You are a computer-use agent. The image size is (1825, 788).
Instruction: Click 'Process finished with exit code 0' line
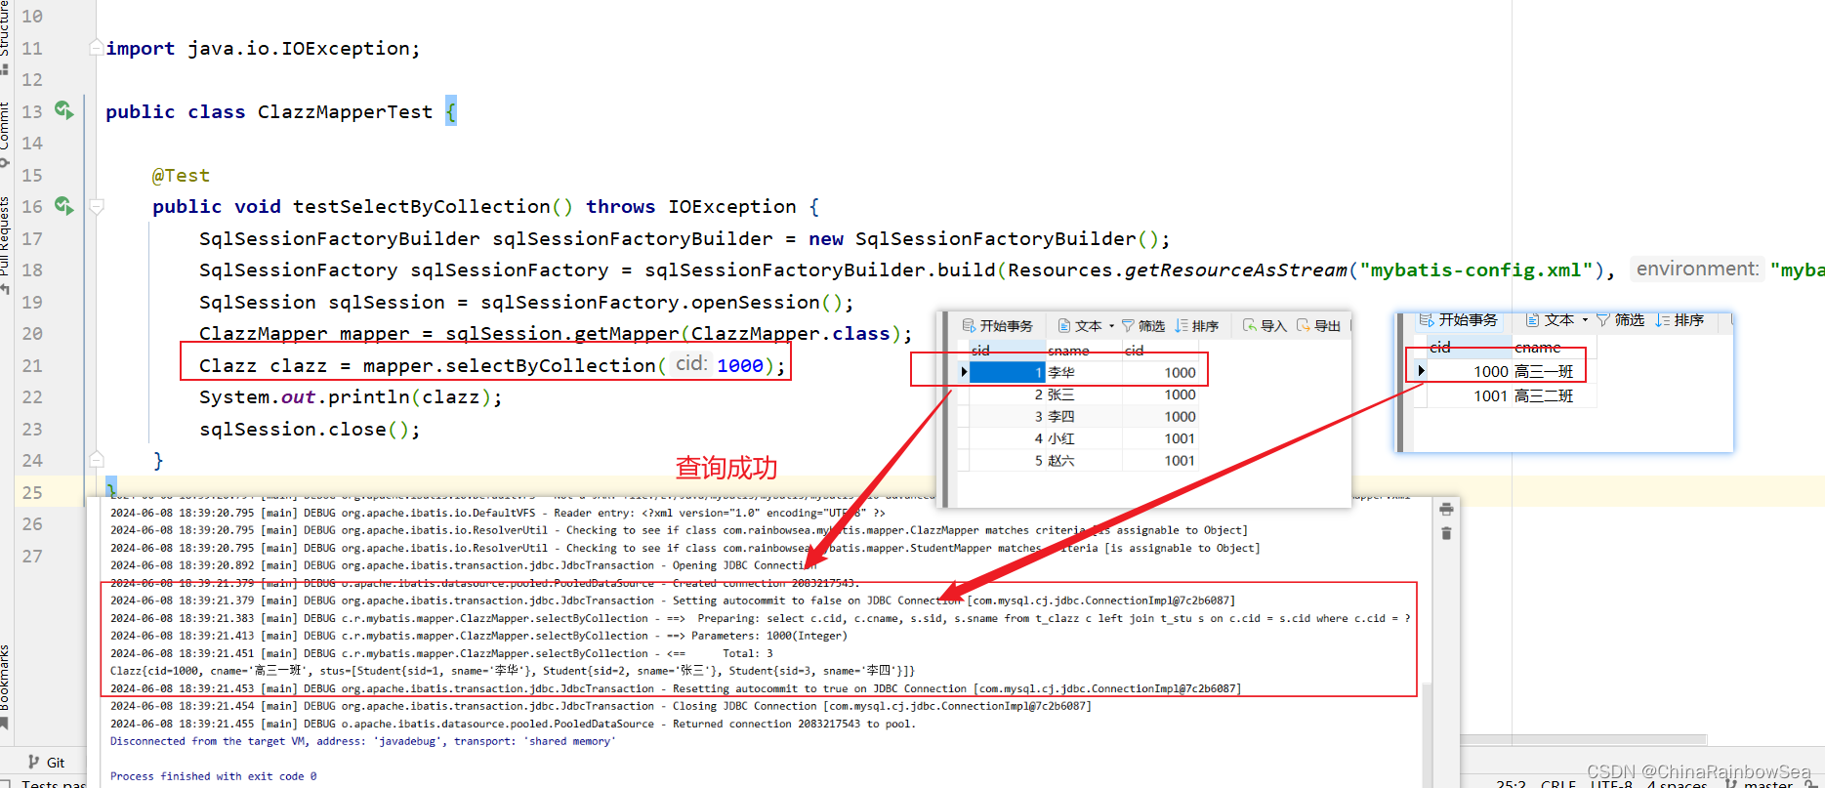tap(213, 776)
